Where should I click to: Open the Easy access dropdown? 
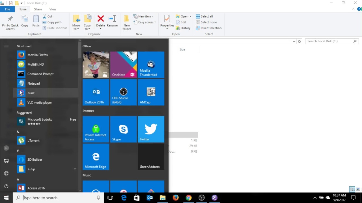(x=144, y=22)
